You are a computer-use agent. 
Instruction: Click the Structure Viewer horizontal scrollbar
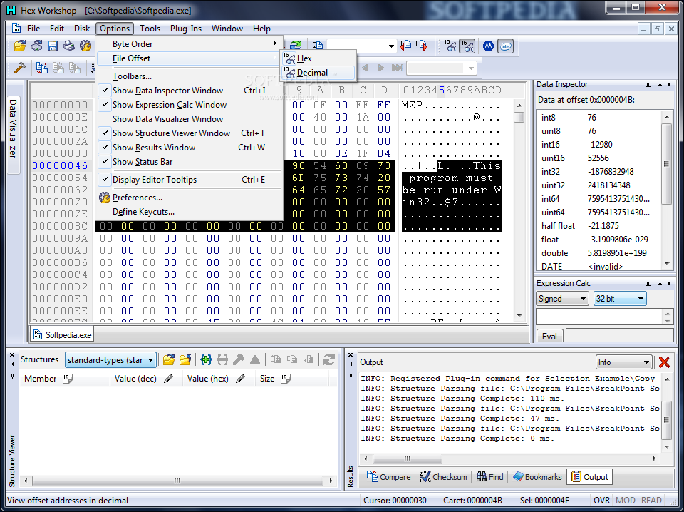pos(177,481)
